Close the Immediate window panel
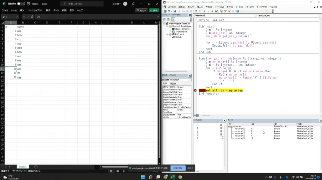The width and height of the screenshot is (322, 180). (224, 120)
